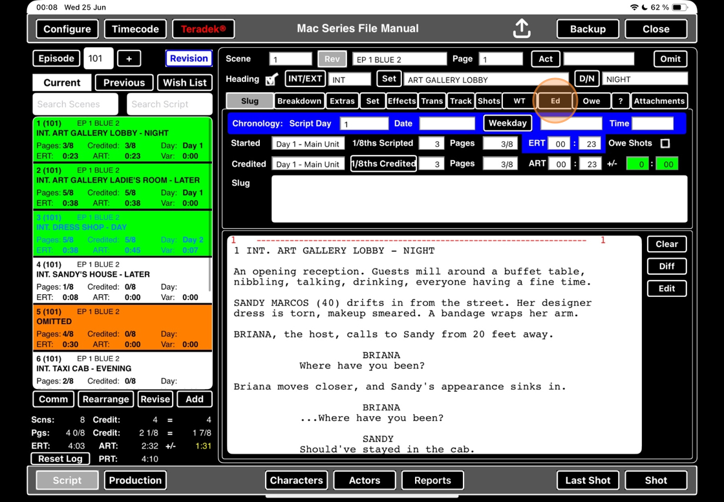Open the Ed tab
Image resolution: width=724 pixels, height=502 pixels.
[555, 101]
